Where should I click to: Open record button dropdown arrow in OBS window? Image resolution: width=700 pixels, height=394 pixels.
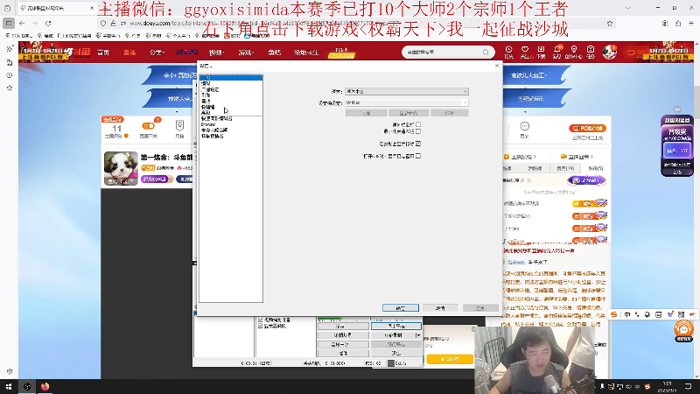pos(418,335)
